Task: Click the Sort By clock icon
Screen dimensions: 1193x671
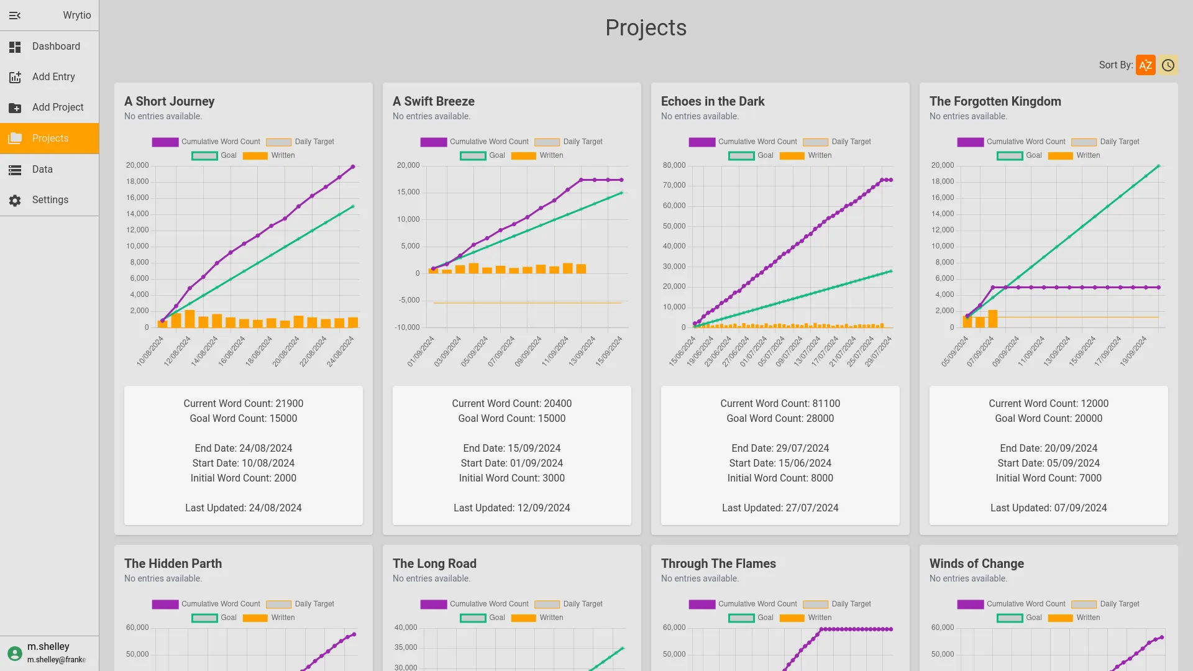Action: [x=1168, y=65]
